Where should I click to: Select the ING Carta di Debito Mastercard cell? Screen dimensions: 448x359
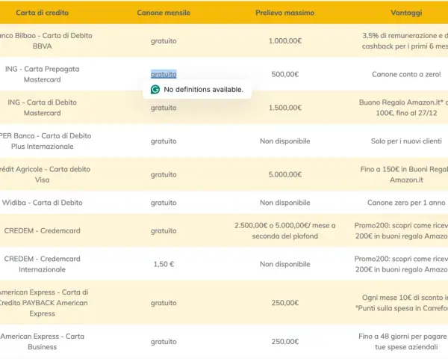click(43, 108)
